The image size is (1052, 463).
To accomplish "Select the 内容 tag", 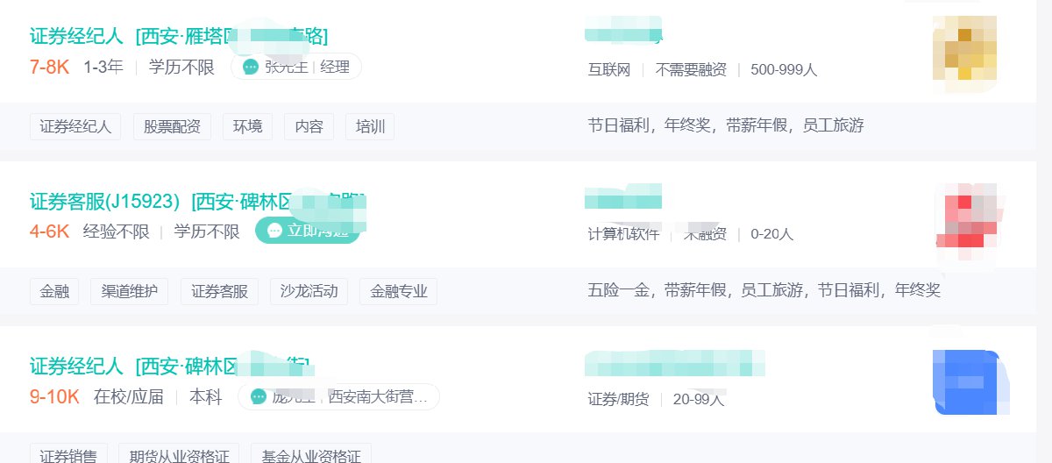I will pyautogui.click(x=309, y=126).
